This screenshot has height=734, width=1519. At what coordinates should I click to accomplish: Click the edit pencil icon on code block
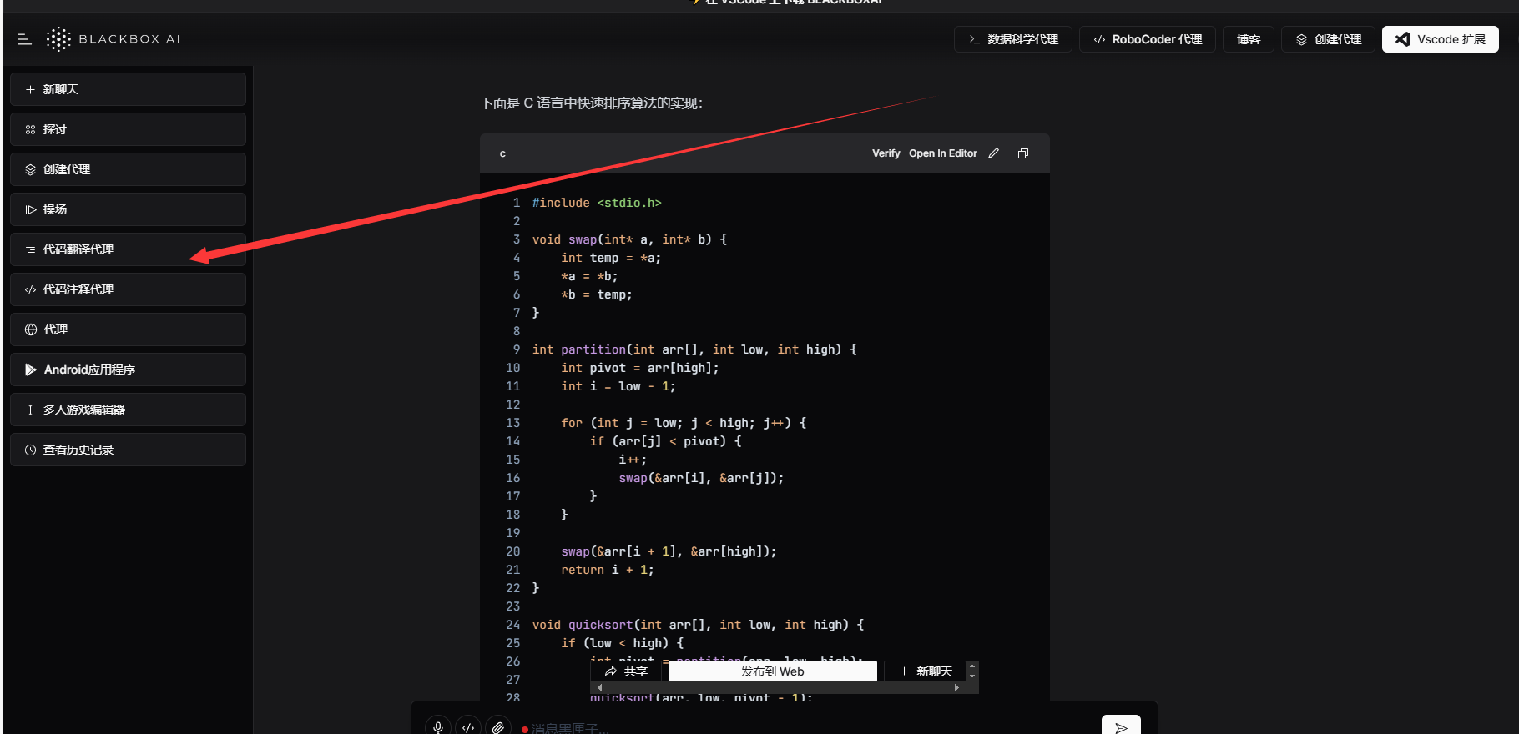(x=993, y=153)
